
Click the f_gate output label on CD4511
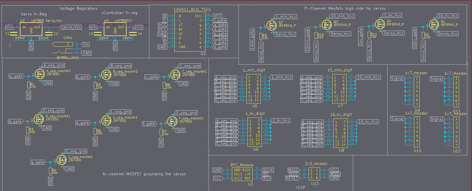pos(220,21)
